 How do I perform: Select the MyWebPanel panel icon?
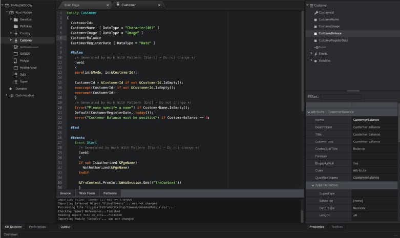coord(15,68)
